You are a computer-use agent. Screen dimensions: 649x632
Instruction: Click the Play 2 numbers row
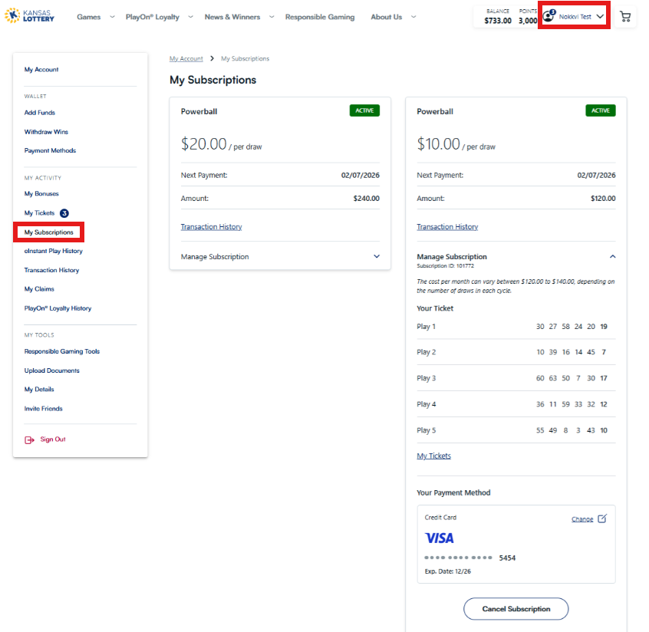pos(516,352)
